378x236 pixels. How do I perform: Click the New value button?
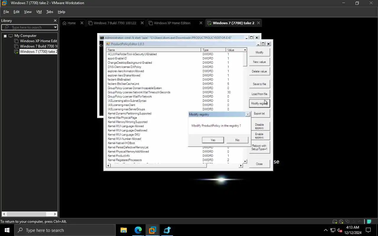click(x=259, y=62)
